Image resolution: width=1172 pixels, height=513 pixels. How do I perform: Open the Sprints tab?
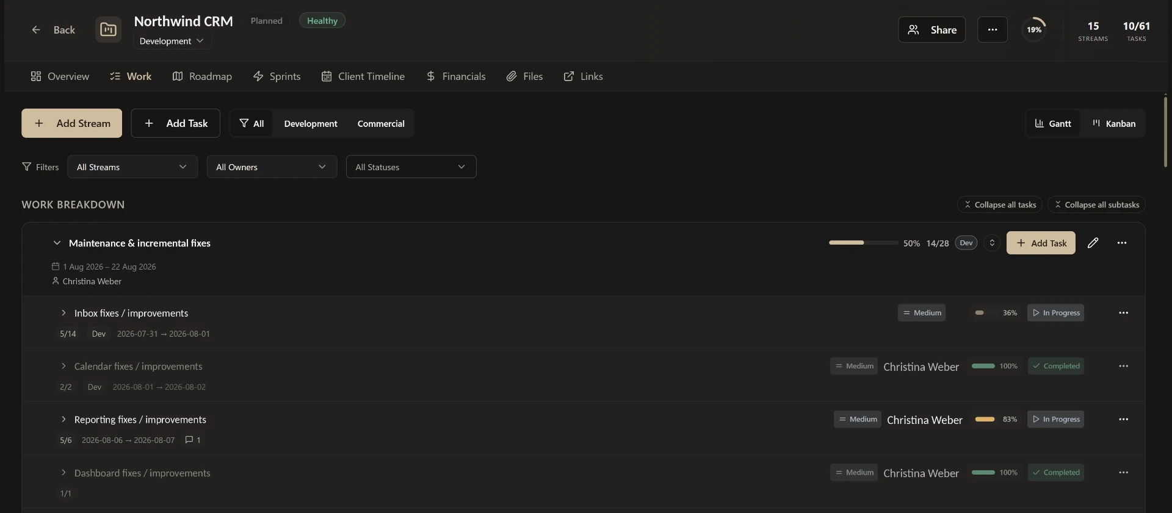click(277, 76)
